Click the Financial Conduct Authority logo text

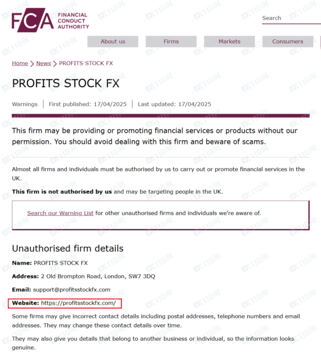coord(73,21)
